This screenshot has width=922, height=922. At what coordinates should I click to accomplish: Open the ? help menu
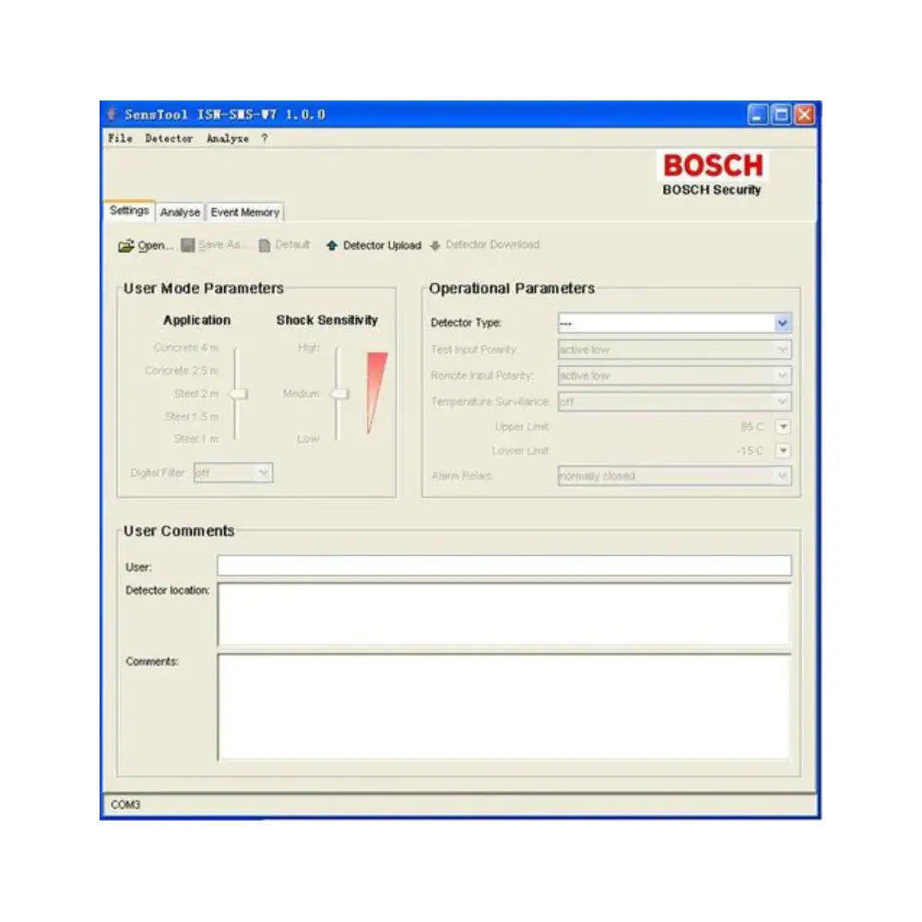tap(265, 138)
